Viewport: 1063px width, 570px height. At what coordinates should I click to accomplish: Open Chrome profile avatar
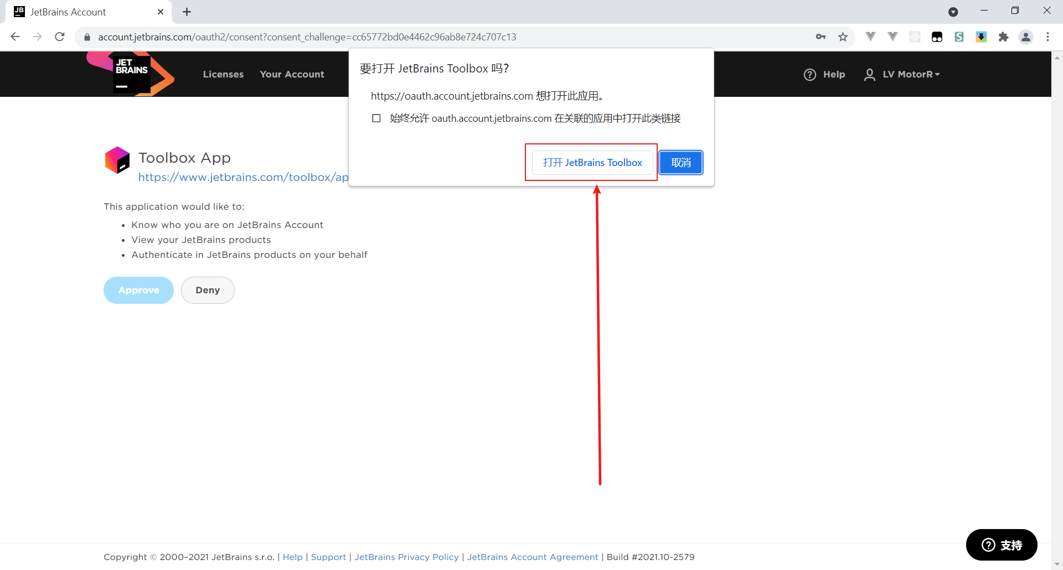point(1026,37)
